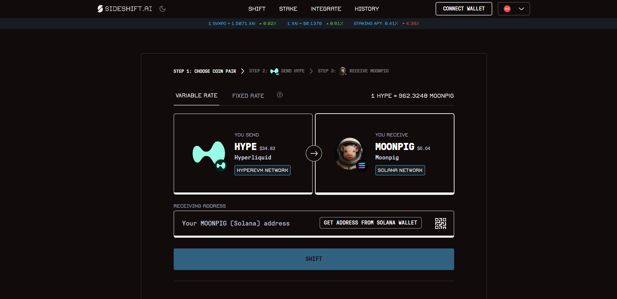617x299 pixels.
Task: Open the account avatar dropdown
Action: (x=514, y=9)
